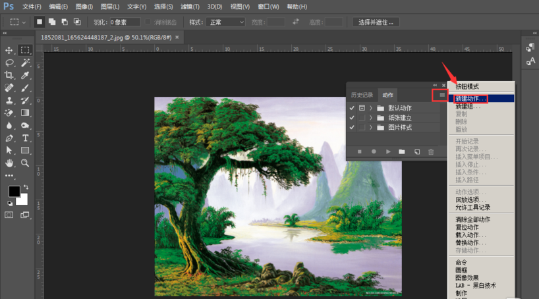This screenshot has height=299, width=539.
Task: Select the Rectangle shape tool
Action: 25,151
